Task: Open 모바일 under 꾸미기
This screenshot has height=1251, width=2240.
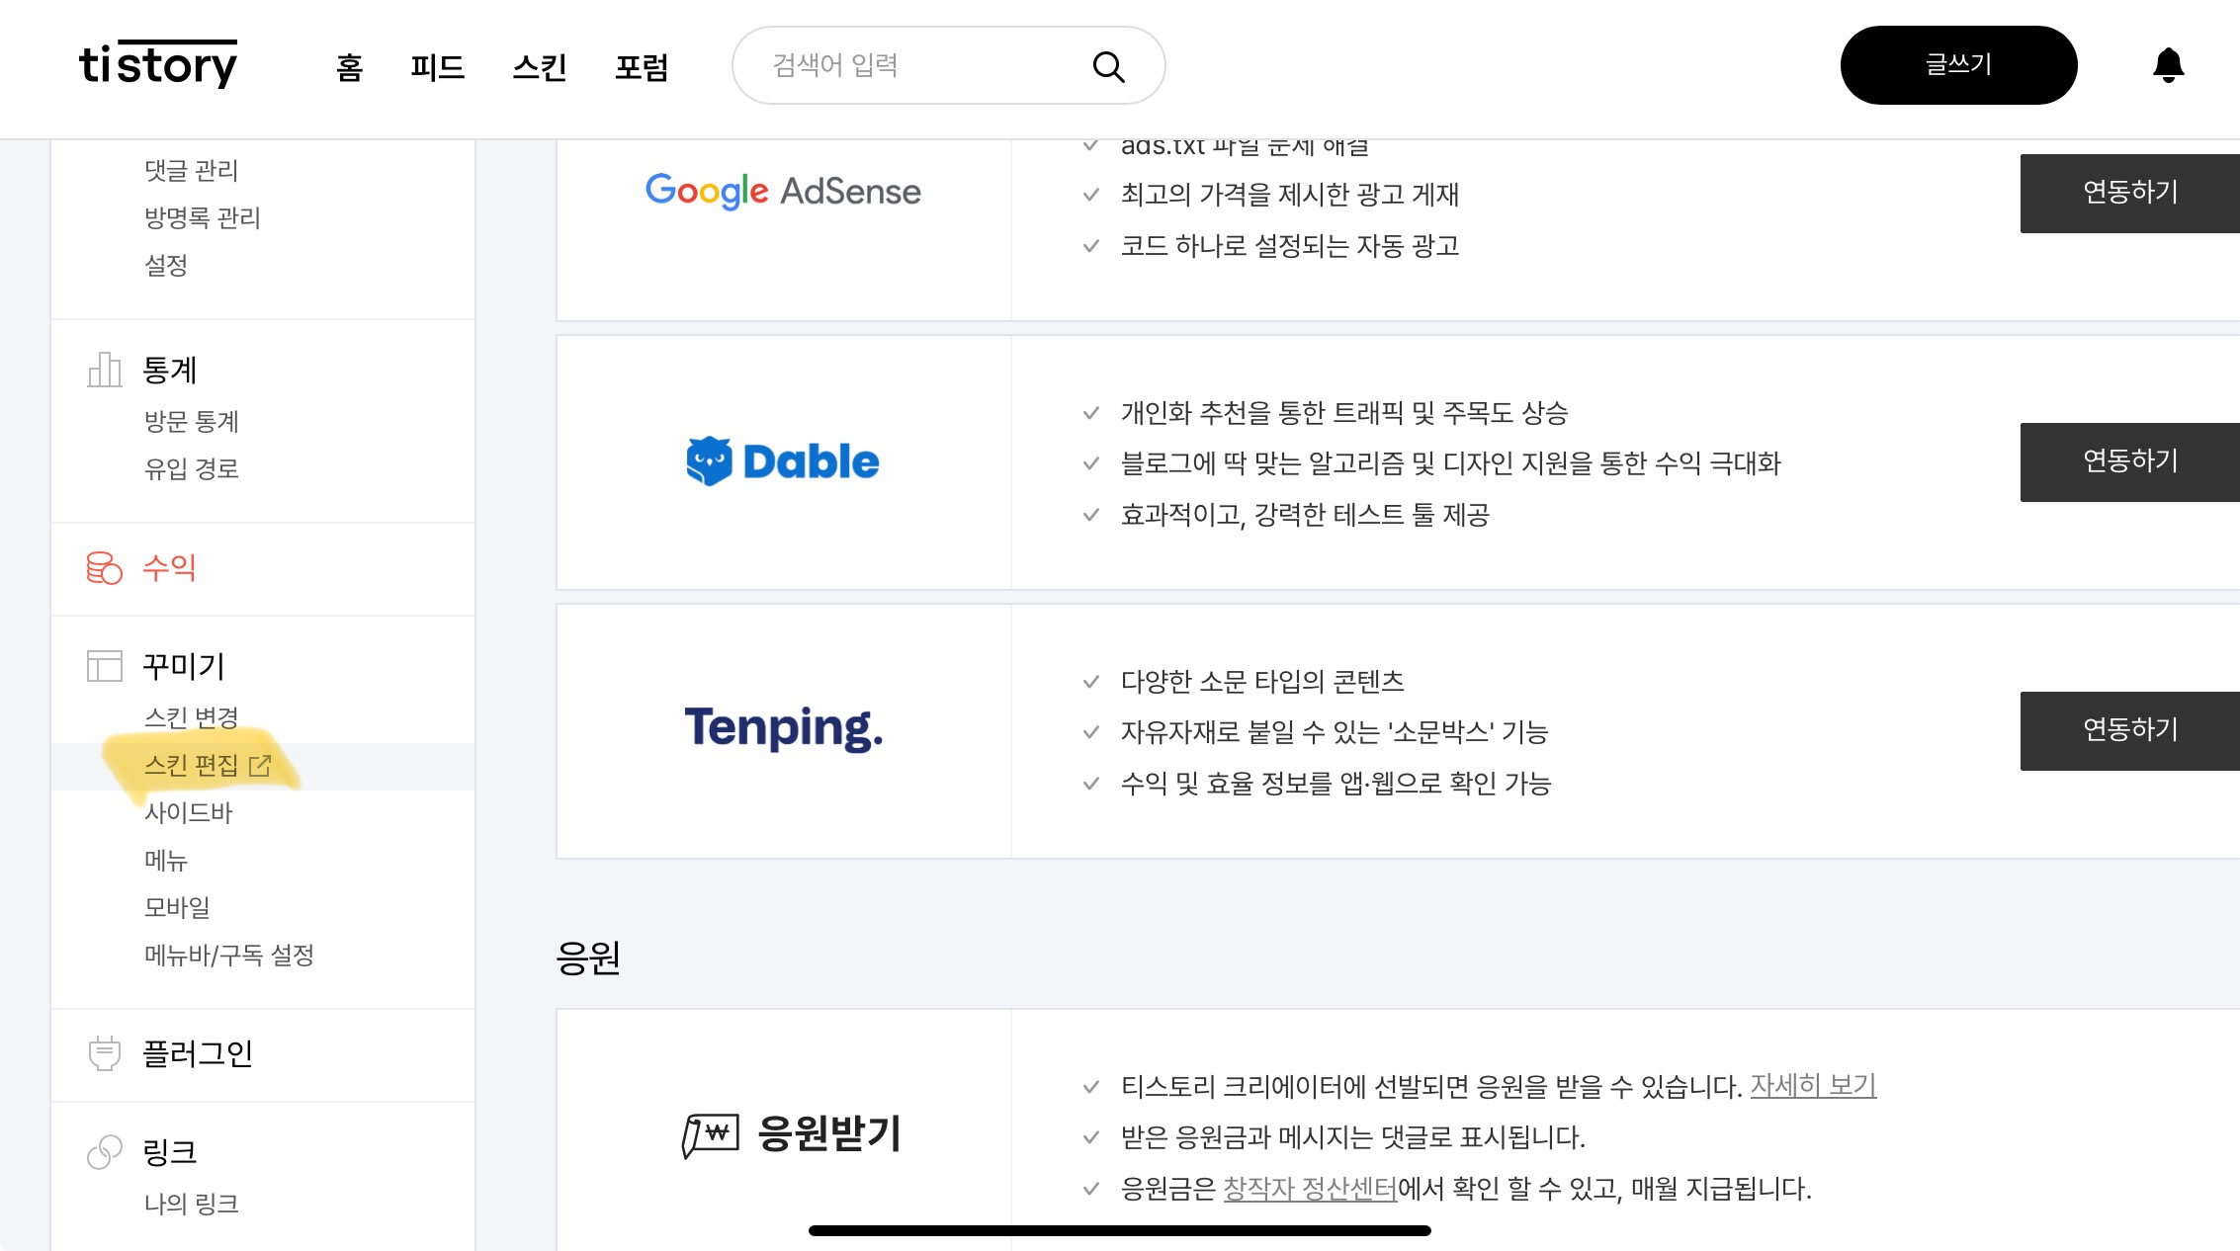Action: 177,907
